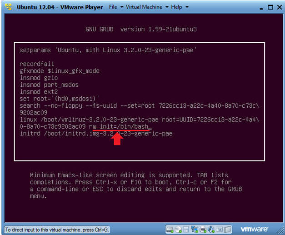Viewport: 285px width, 235px height.
Task: Click the last gray device icon in status bar
Action: tap(228, 230)
